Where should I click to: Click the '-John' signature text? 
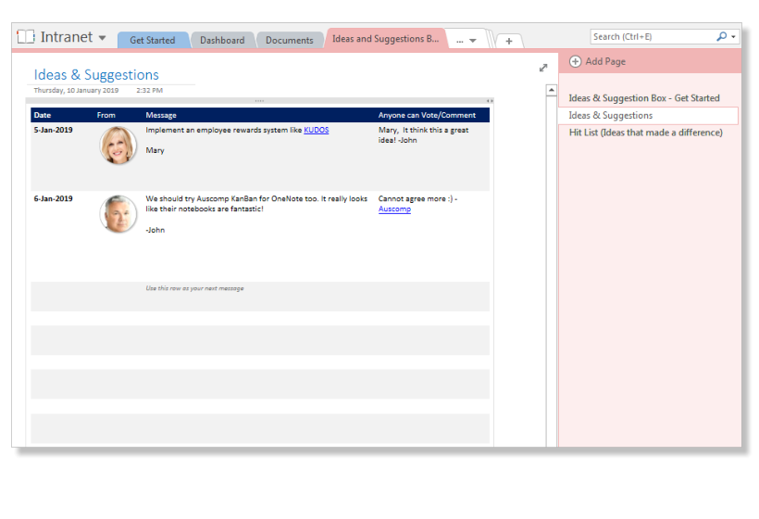point(156,230)
